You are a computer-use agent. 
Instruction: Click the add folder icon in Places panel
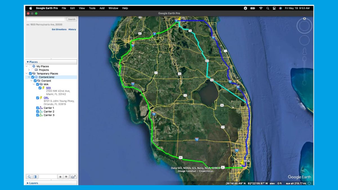point(73,177)
